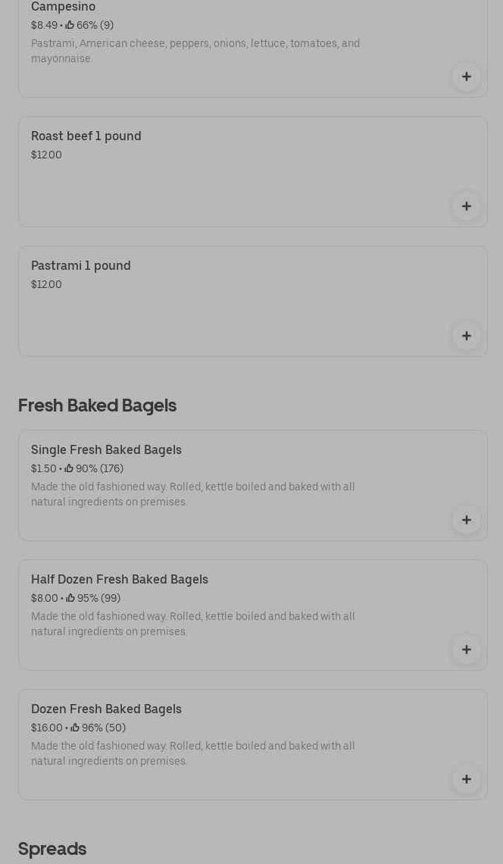
Task: Add Pastrami 1 pound to order
Action: [x=466, y=336]
